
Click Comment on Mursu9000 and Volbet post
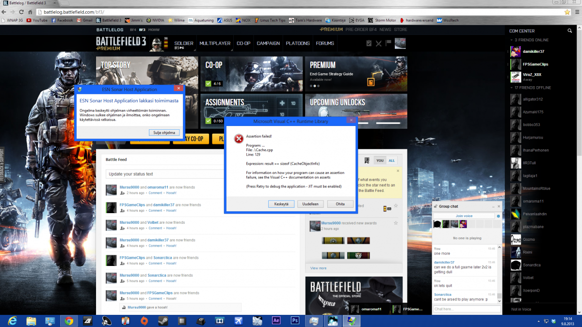pyautogui.click(x=155, y=228)
